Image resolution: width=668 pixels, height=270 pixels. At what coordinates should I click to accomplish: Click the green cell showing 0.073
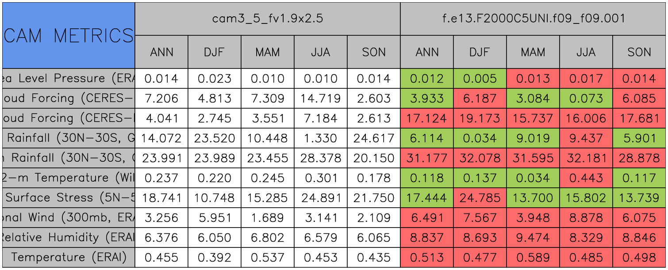tap(586, 99)
